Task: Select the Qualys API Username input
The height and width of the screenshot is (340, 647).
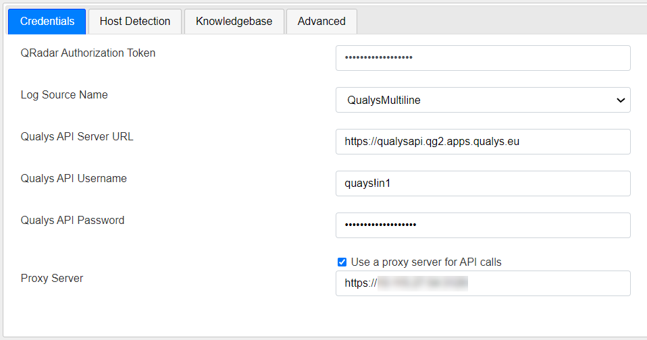Action: coord(482,183)
